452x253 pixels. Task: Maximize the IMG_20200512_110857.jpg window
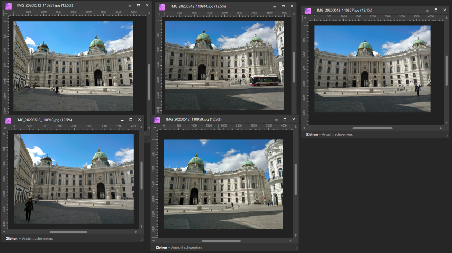[x=436, y=10]
